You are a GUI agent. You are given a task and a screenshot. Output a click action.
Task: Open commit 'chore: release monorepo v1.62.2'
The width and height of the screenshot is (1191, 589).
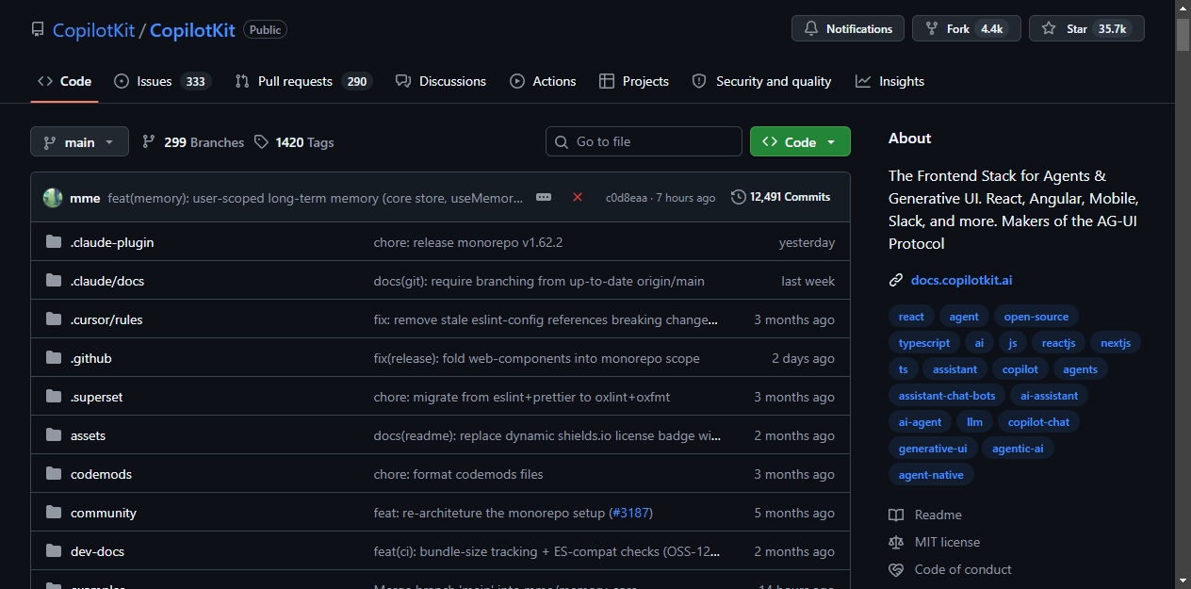[x=468, y=242]
